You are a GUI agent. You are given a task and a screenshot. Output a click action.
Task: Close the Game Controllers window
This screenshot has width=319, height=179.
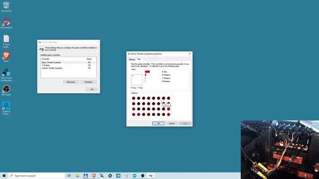point(98,42)
